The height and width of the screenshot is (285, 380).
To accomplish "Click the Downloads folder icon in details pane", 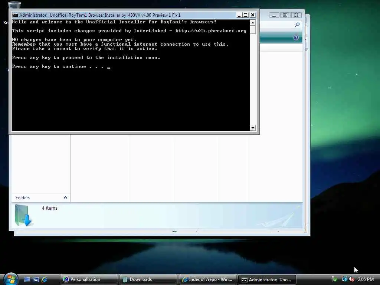I will click(x=23, y=216).
